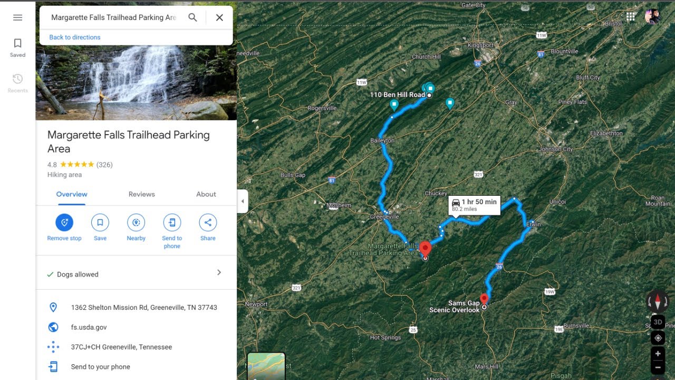Click the zoom in plus button

click(658, 354)
